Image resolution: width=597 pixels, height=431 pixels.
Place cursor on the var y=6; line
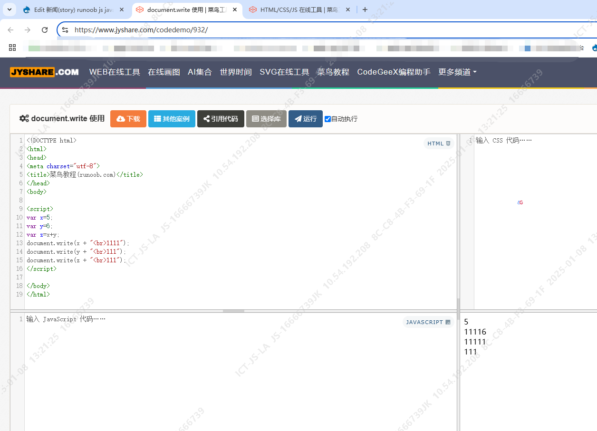[40, 226]
